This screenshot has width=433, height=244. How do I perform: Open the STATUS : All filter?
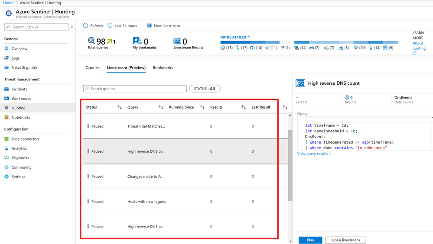pyautogui.click(x=205, y=89)
